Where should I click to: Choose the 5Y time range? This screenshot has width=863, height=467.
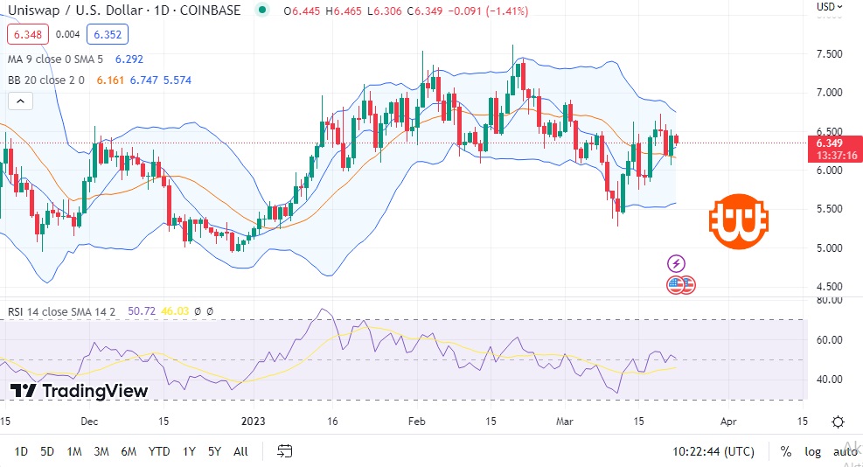click(x=214, y=451)
